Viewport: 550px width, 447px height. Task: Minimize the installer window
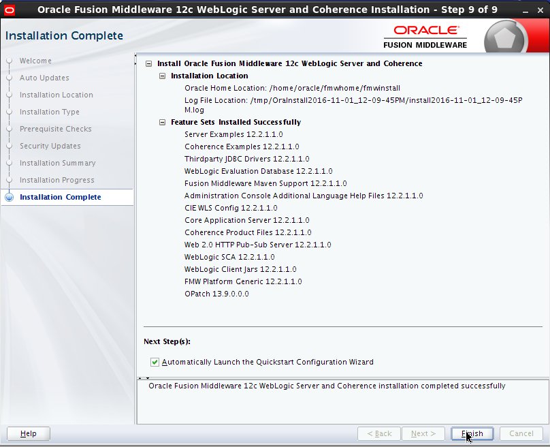tap(525, 11)
